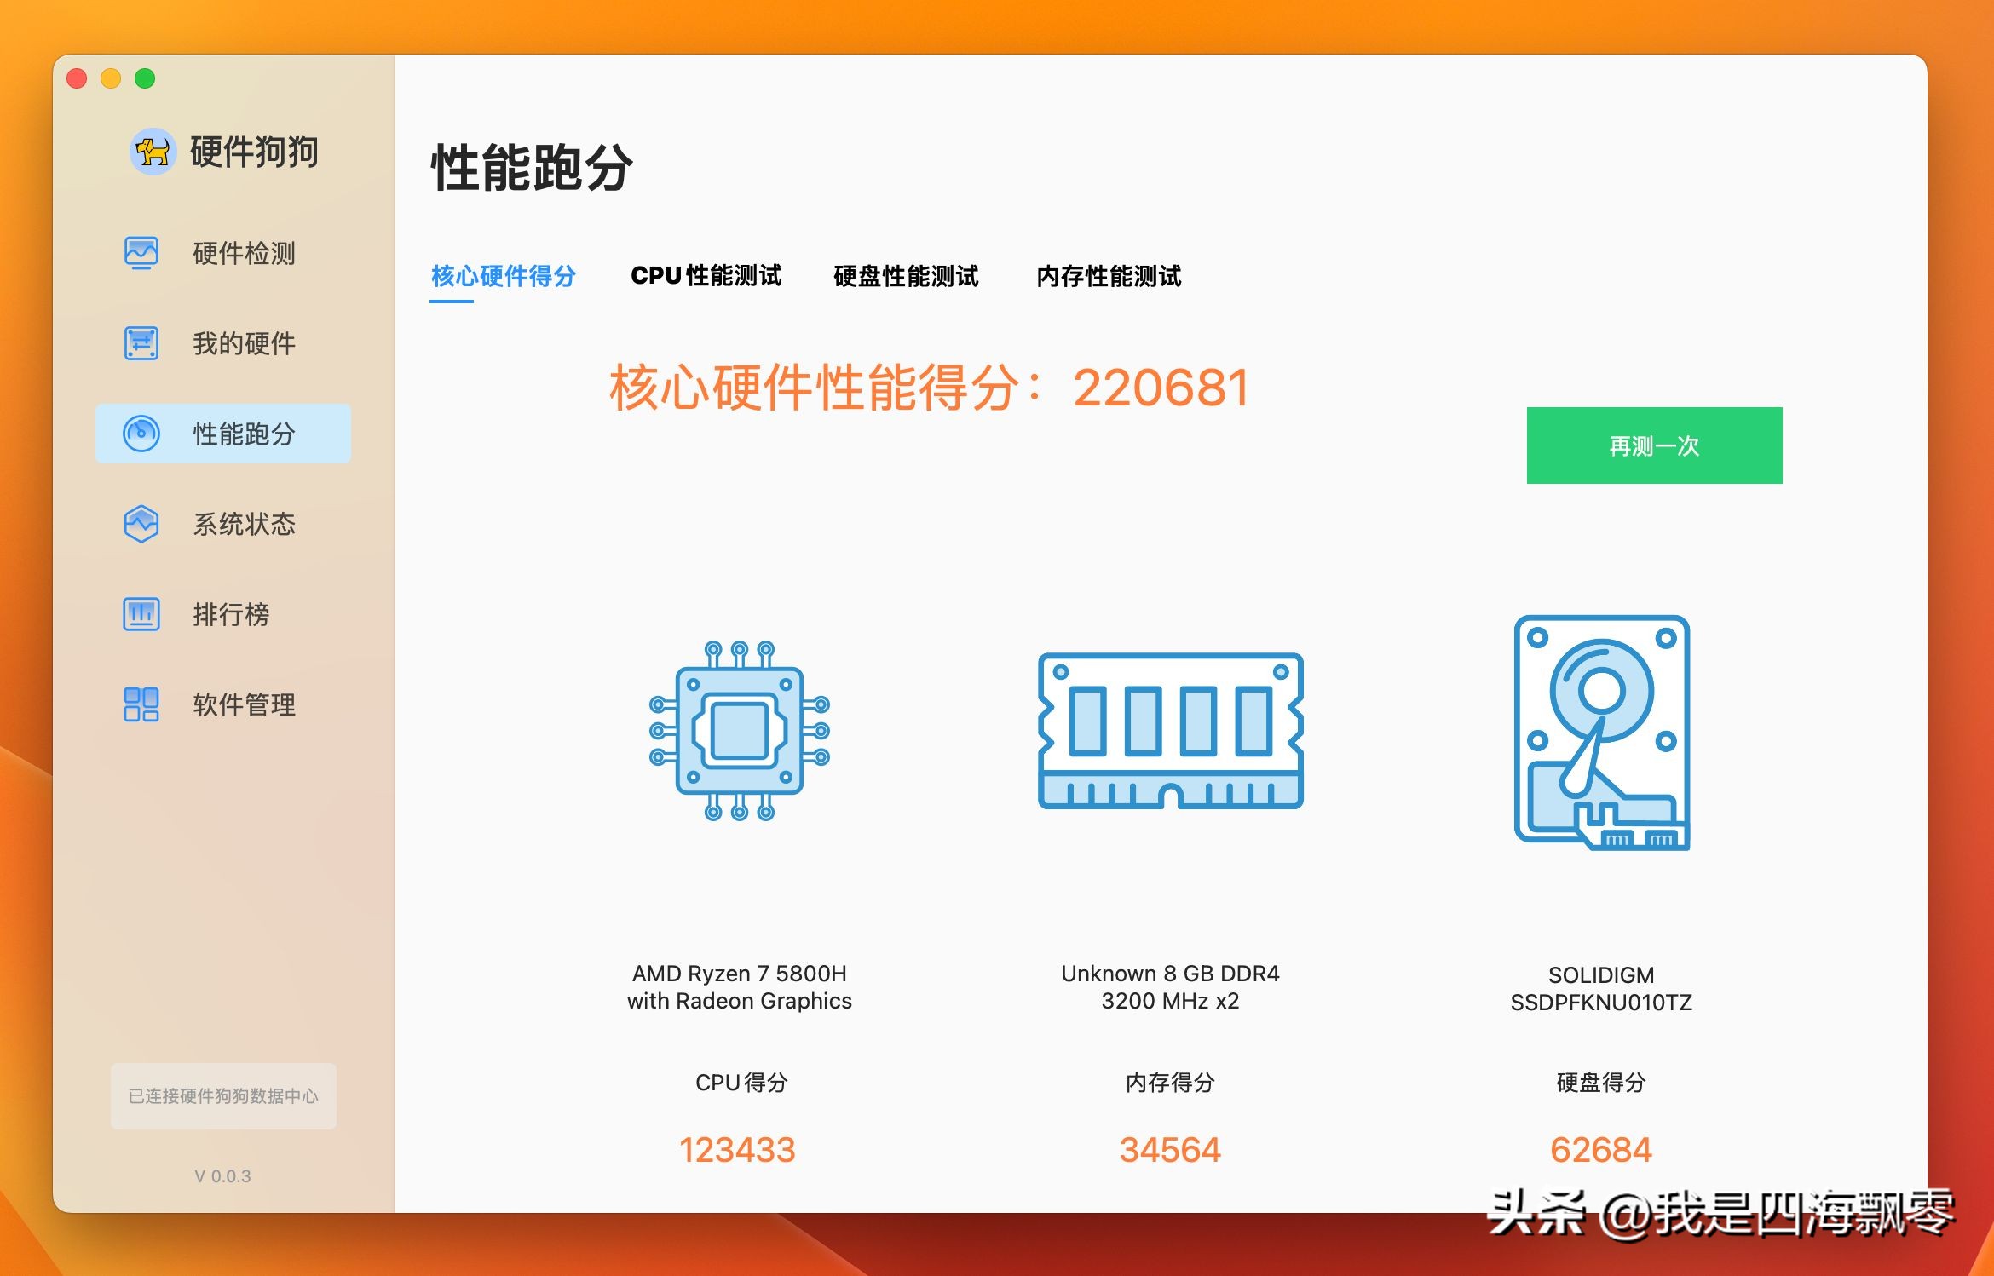Click the 系统状态 shield icon
Screen dimensions: 1994x1276
point(141,524)
